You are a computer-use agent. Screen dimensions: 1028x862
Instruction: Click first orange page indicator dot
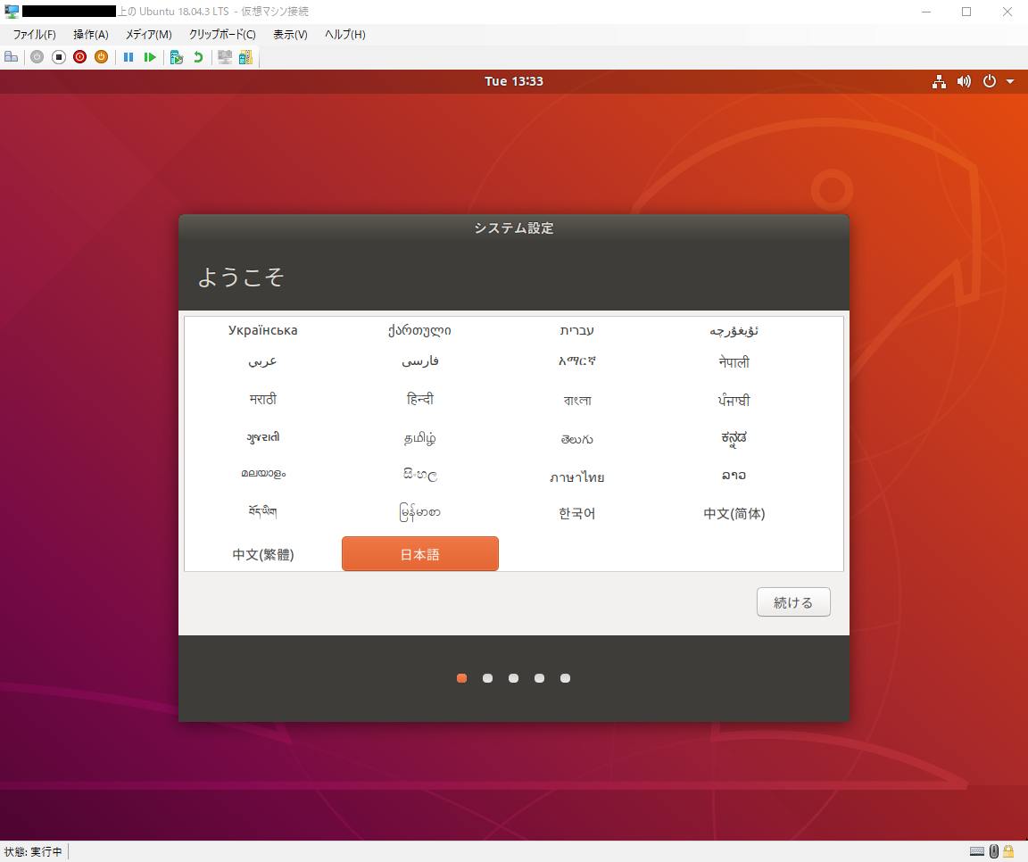click(x=462, y=678)
